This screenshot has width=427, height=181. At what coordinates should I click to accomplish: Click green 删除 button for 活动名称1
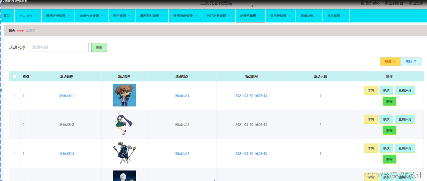click(389, 101)
